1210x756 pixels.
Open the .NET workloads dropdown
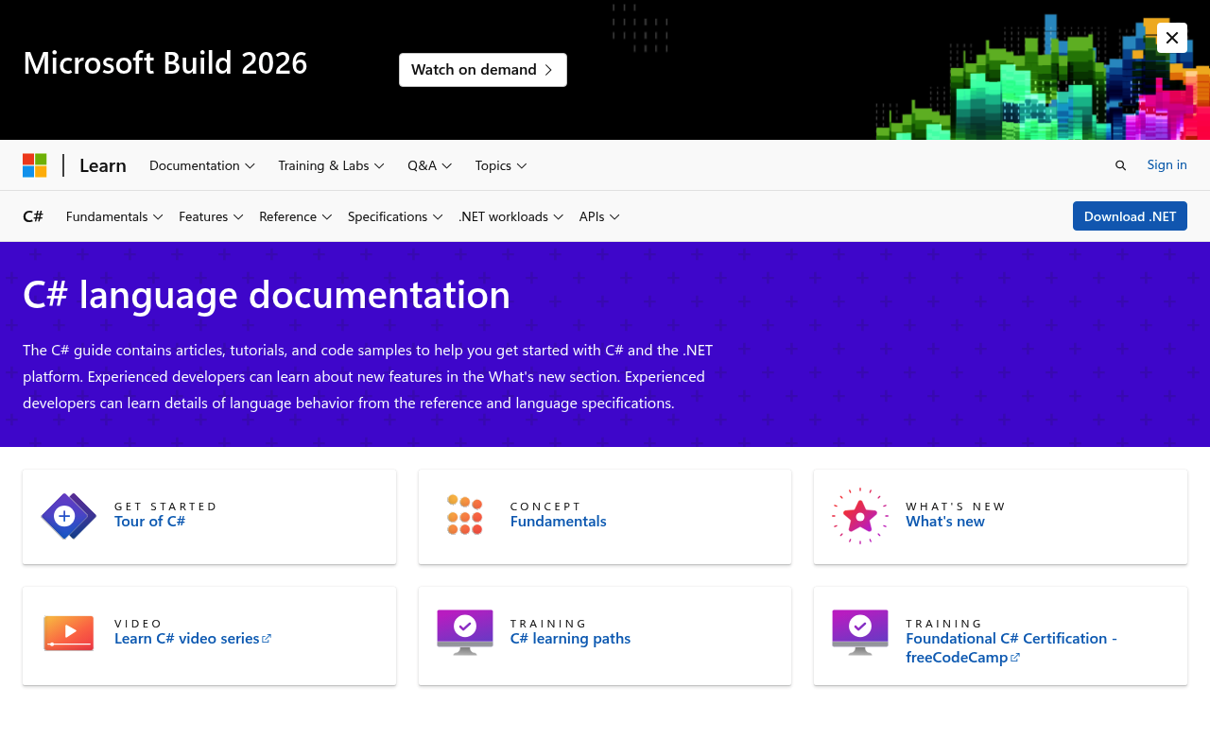click(511, 216)
